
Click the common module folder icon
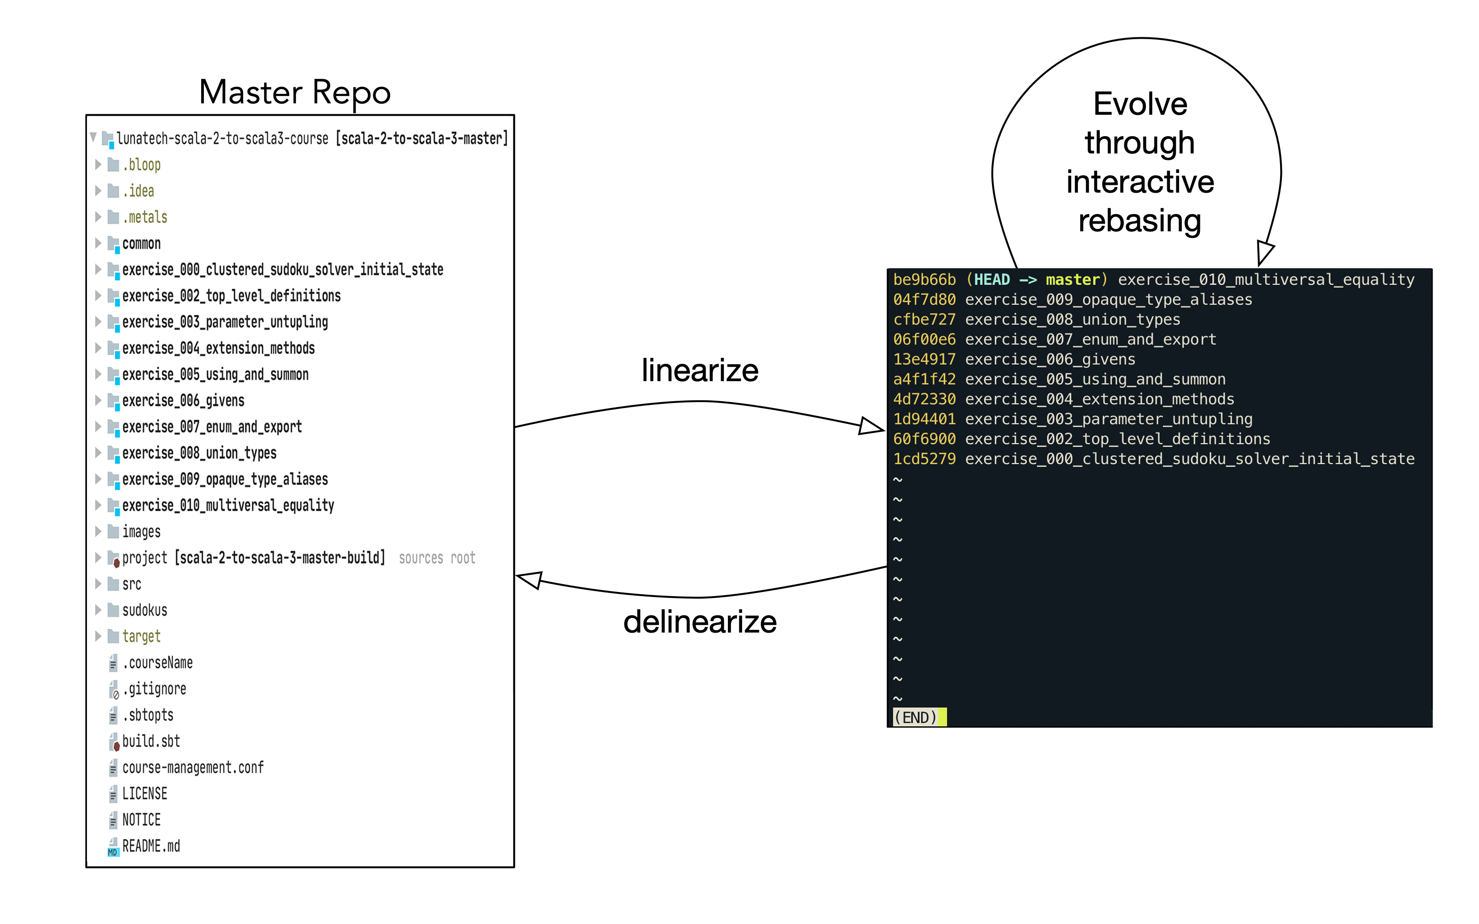tap(114, 244)
